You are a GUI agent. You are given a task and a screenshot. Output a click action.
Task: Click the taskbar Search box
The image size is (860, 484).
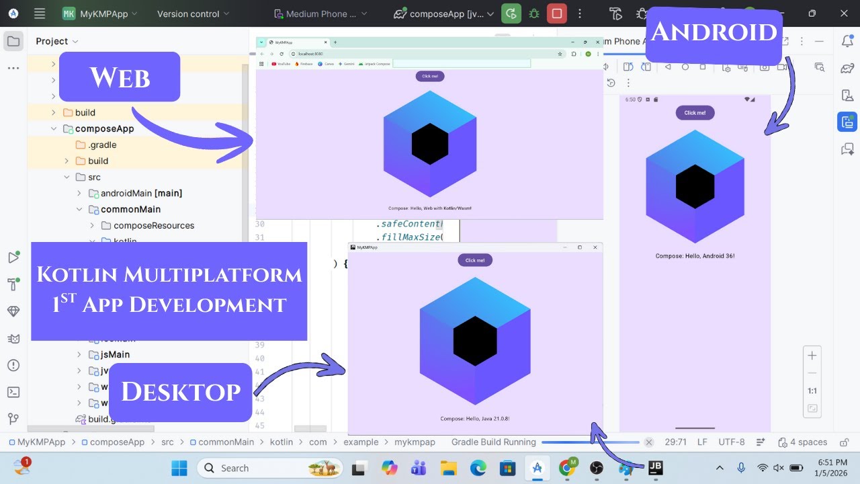269,468
